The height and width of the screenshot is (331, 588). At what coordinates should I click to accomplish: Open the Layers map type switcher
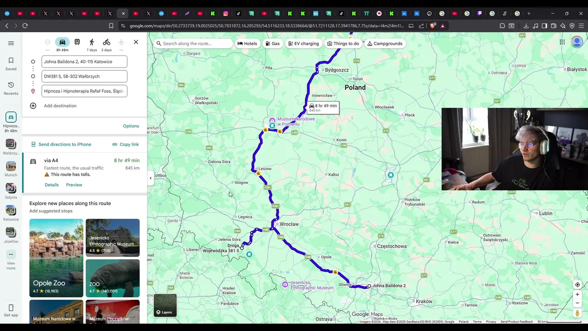[165, 305]
